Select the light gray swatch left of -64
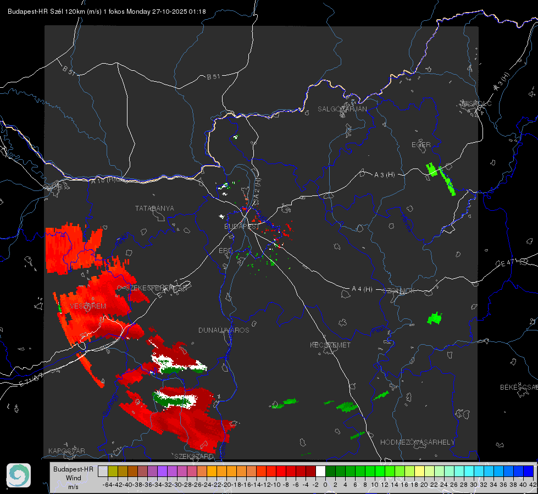 point(103,471)
